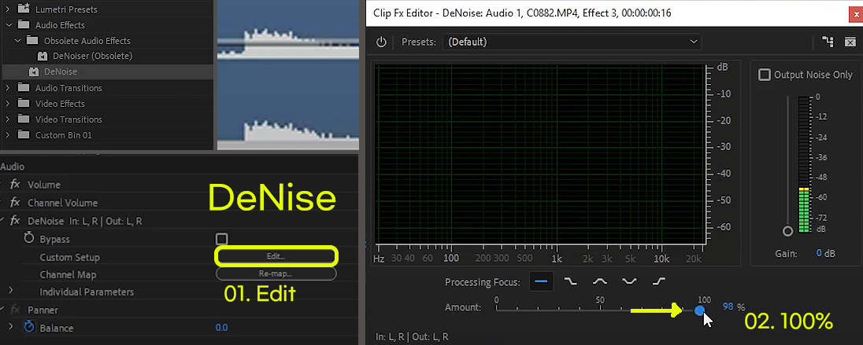Select the low and high frequencies Processing Focus button

coord(629,281)
